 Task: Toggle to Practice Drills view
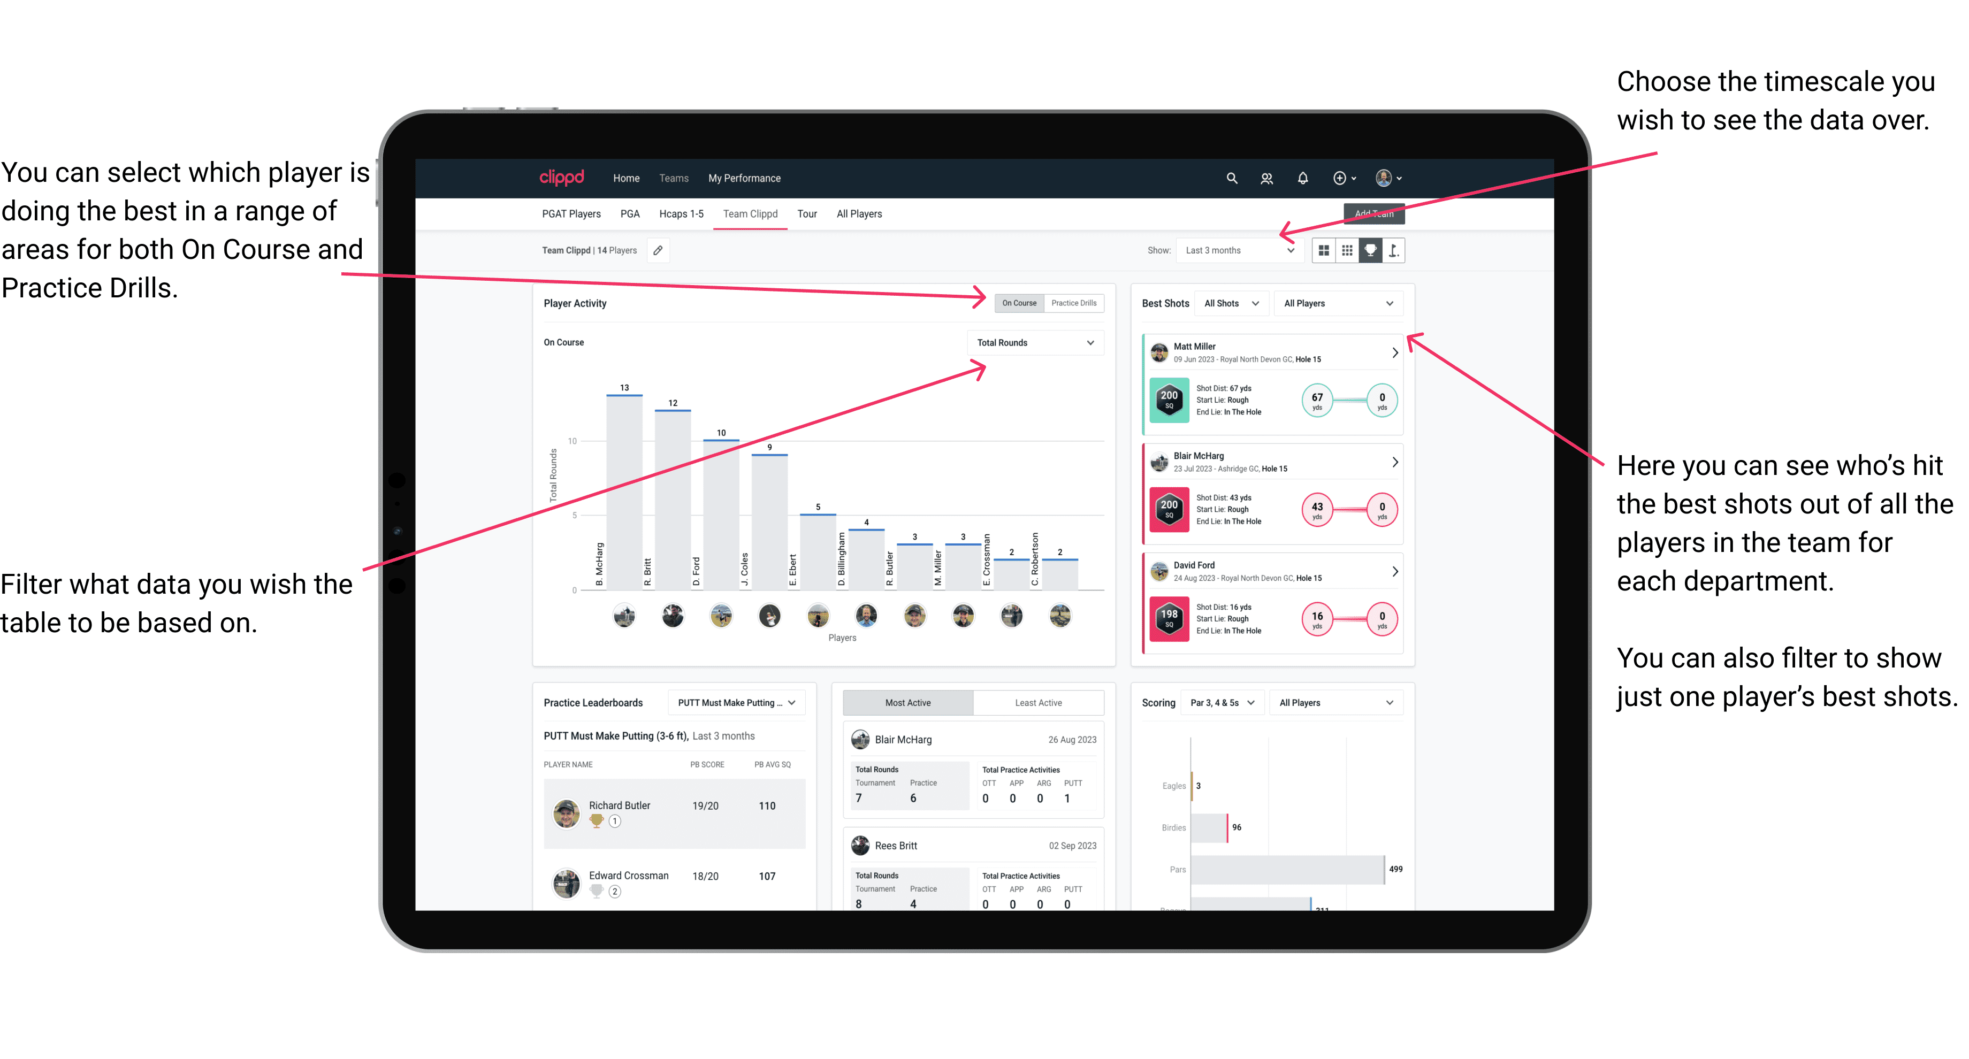tap(1076, 303)
